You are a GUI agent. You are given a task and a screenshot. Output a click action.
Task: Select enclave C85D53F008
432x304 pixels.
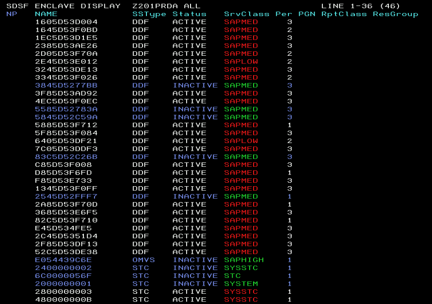(x=64, y=165)
